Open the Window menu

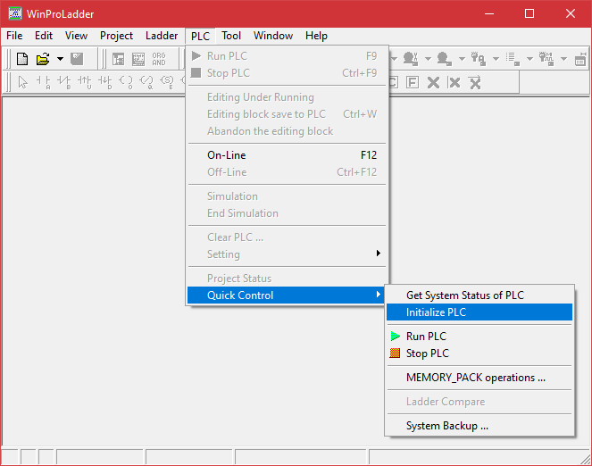273,36
